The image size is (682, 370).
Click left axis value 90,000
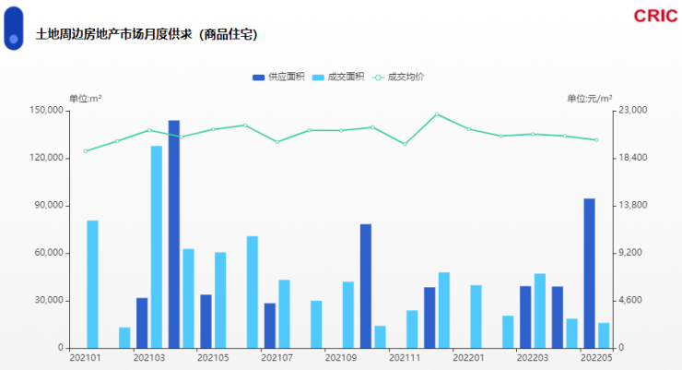click(49, 206)
